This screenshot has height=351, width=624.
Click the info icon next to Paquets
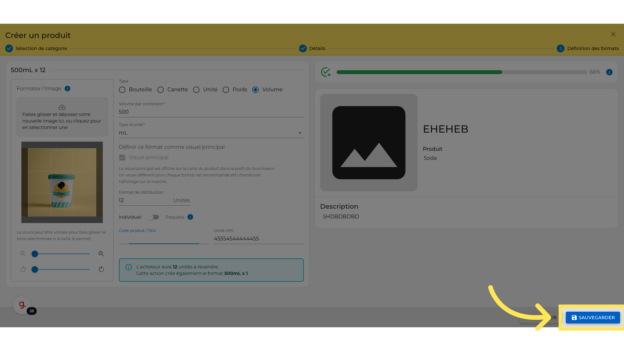pos(190,217)
